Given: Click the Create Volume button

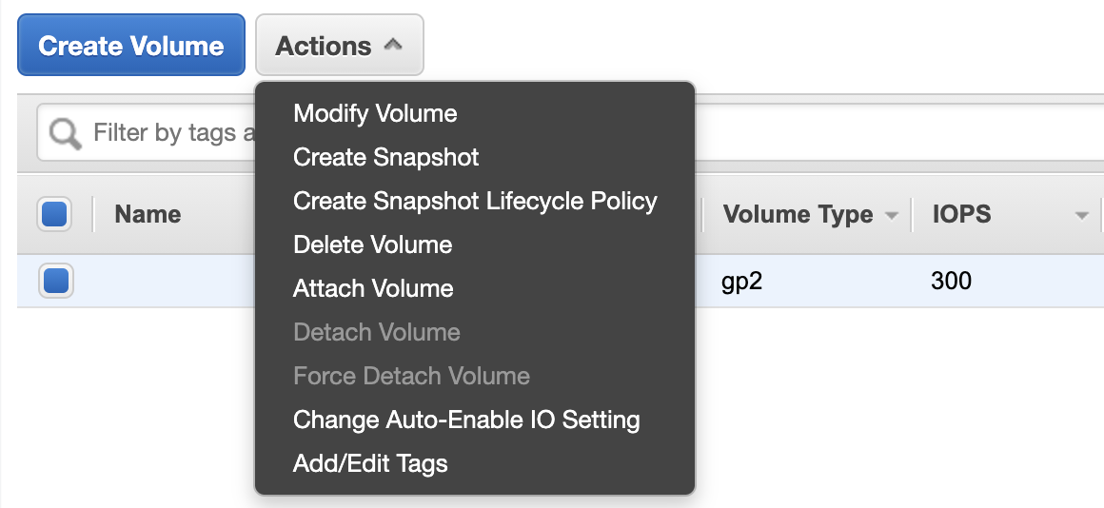Looking at the screenshot, I should [131, 45].
